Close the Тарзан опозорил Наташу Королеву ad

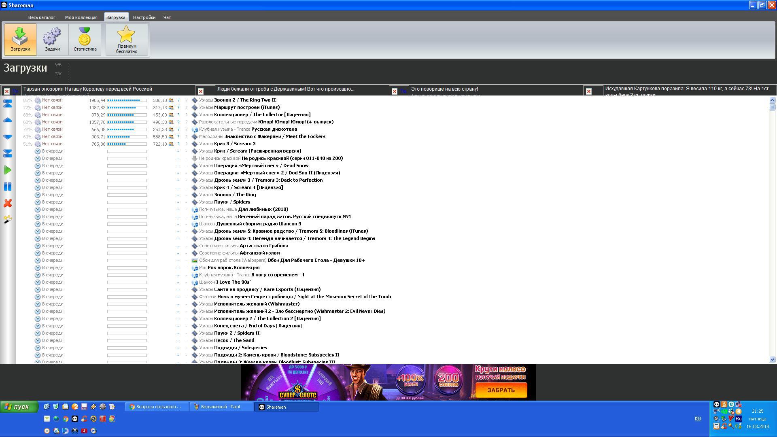click(7, 91)
